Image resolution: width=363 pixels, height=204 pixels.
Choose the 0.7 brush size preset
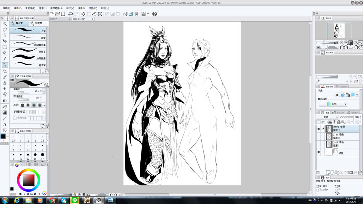click(x=13, y=139)
